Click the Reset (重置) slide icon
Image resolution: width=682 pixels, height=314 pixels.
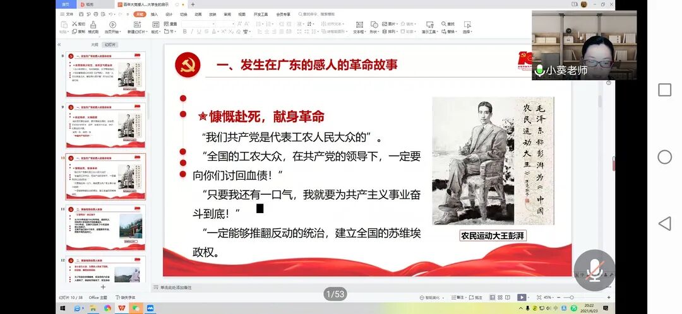point(165,24)
